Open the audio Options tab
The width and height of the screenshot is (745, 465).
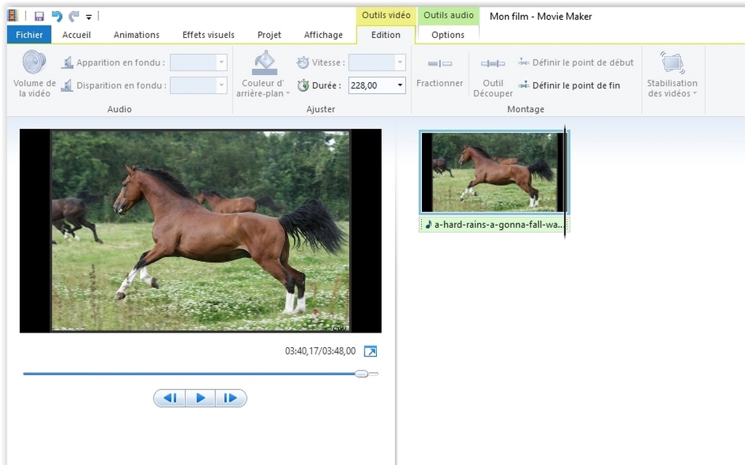[x=447, y=35]
